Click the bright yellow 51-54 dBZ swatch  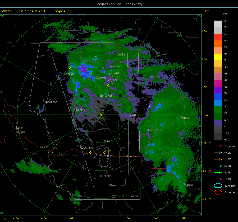218,57
